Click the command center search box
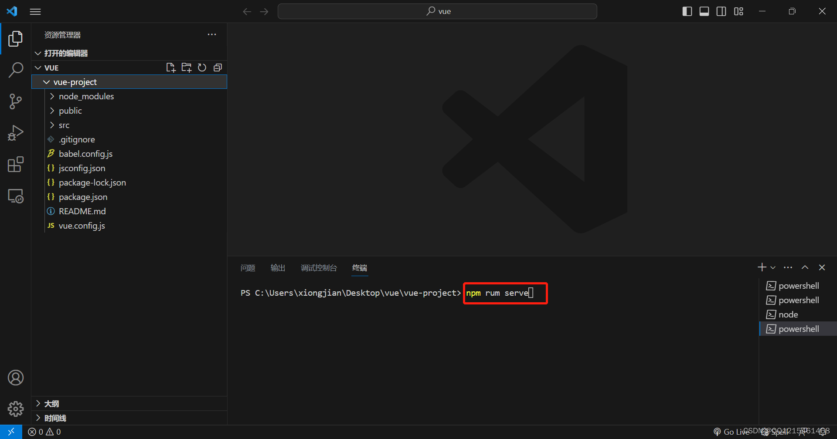Screen dimensions: 837x439 click(x=437, y=11)
